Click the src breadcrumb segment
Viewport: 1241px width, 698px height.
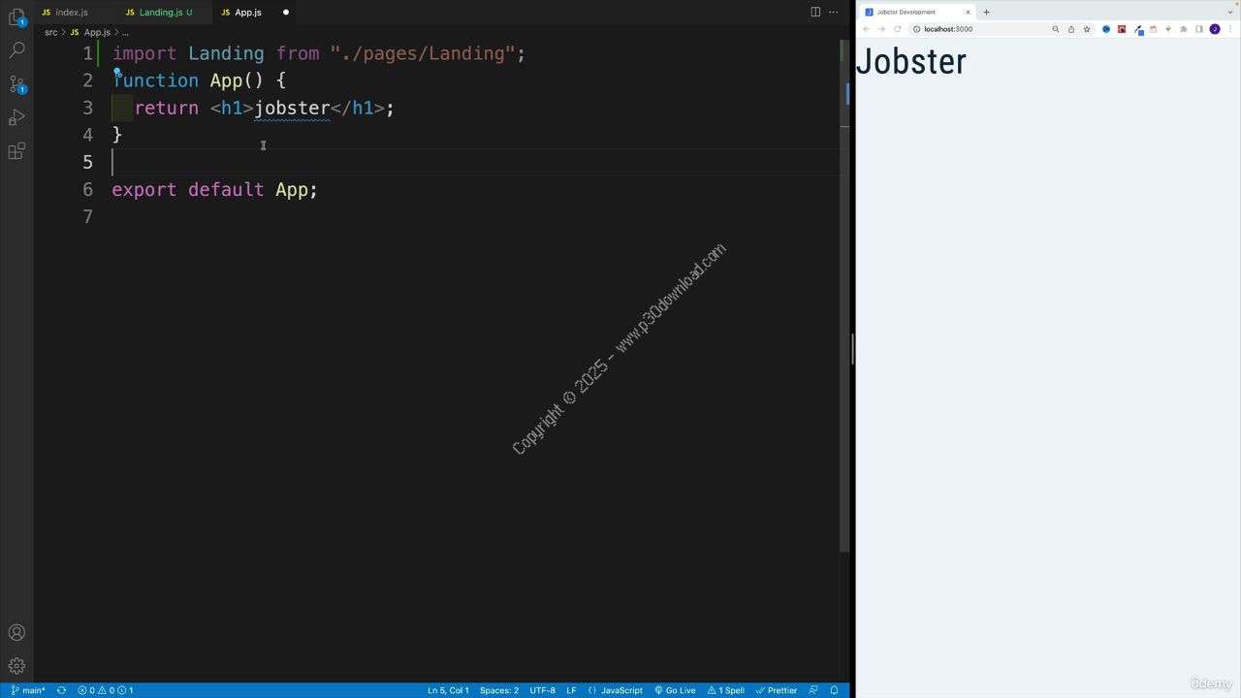50,32
